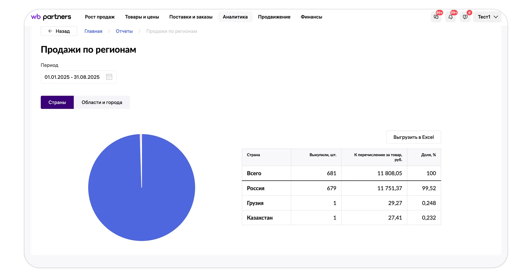Click the calendar icon in period field
This screenshot has width=532, height=277.
coord(109,77)
